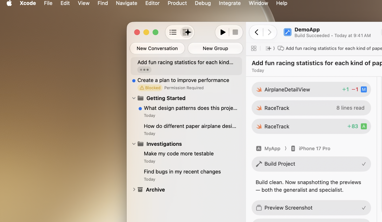The width and height of the screenshot is (382, 222).
Task: Open the Apple menu
Action: click(x=9, y=3)
